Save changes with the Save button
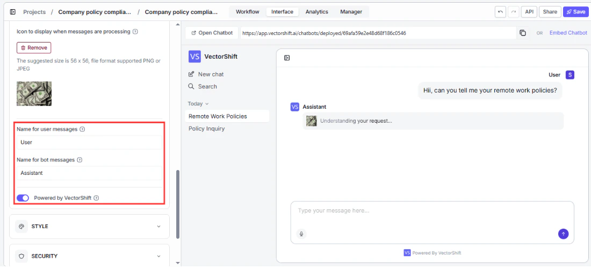 [x=575, y=12]
